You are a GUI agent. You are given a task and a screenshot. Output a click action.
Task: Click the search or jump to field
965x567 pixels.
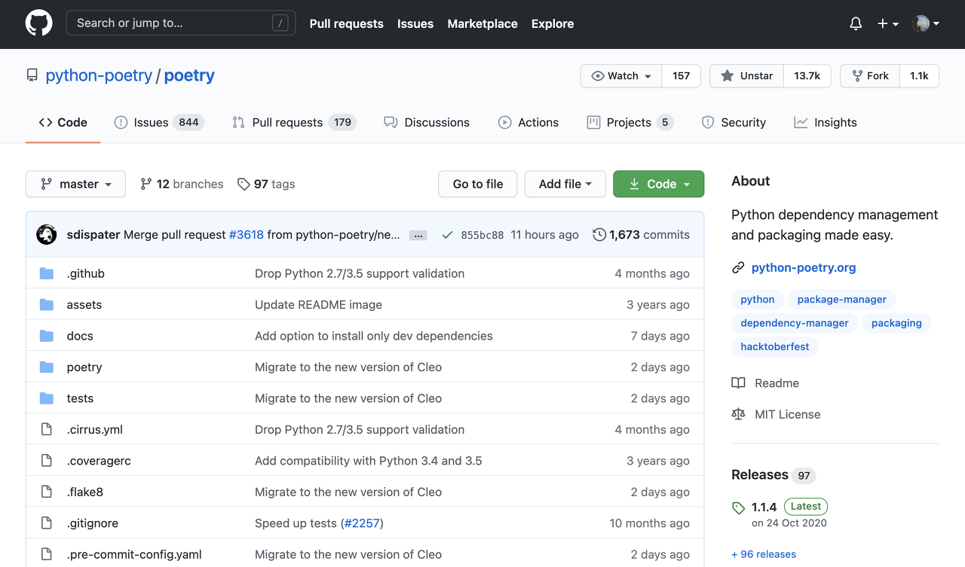tap(181, 23)
